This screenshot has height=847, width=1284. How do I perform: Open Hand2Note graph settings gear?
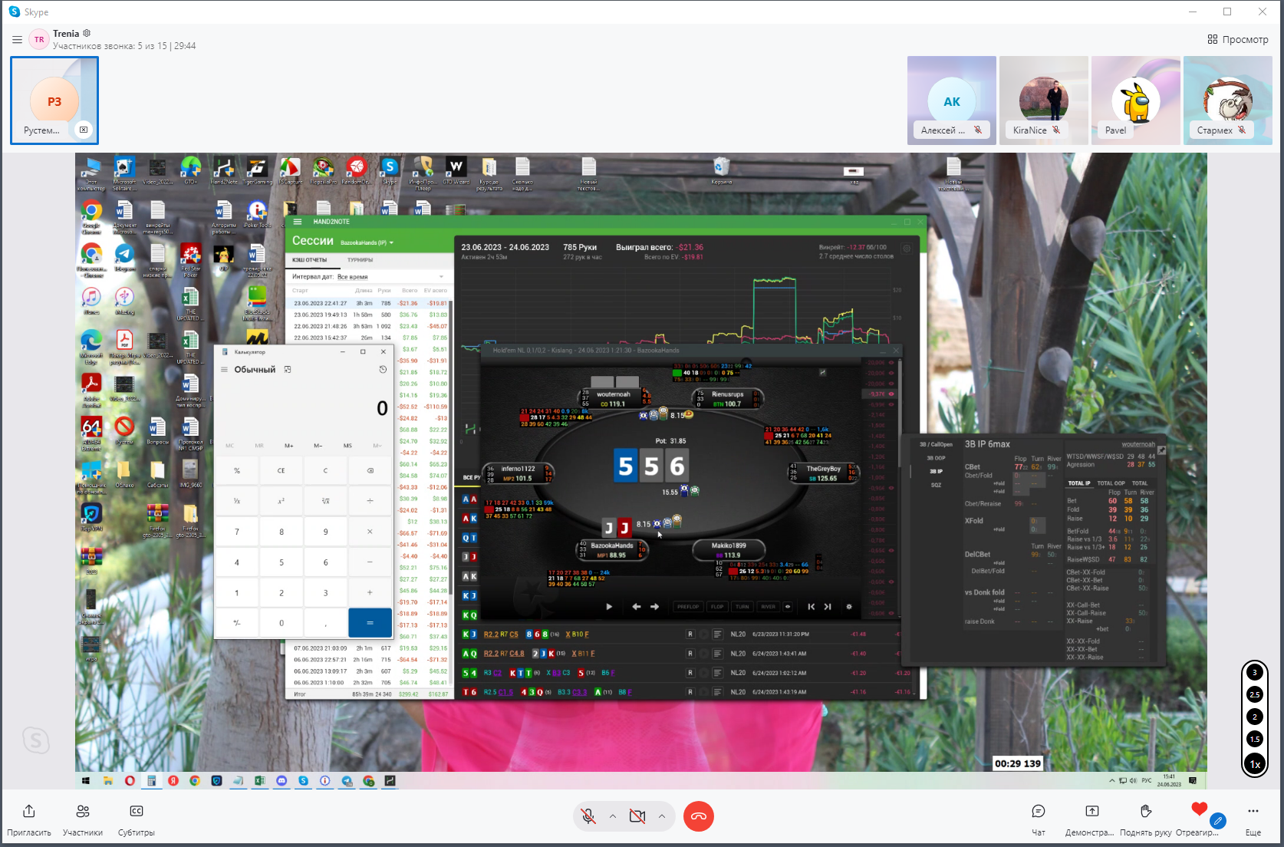point(906,249)
